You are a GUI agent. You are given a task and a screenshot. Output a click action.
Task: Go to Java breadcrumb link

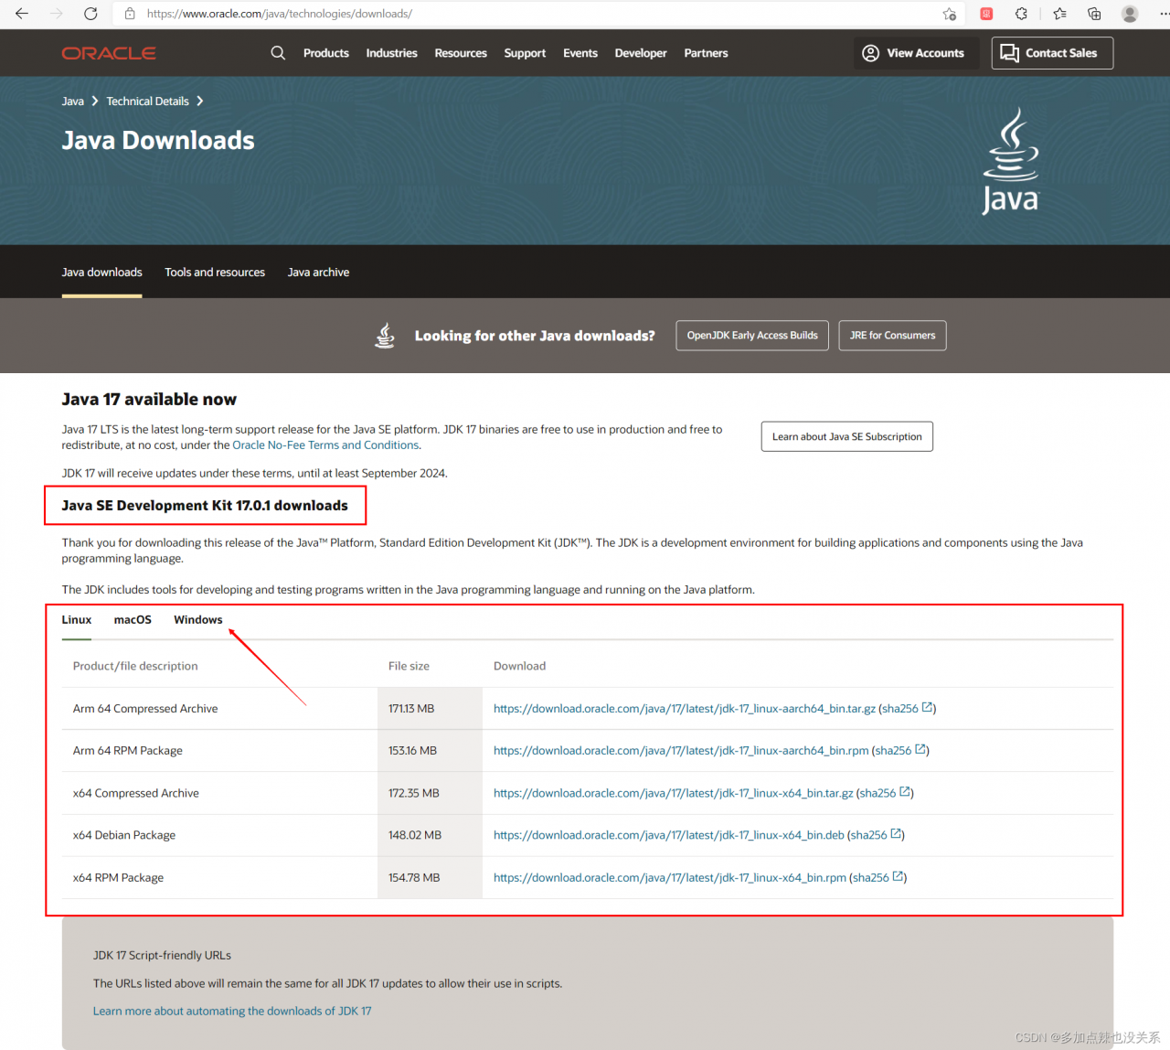[73, 102]
